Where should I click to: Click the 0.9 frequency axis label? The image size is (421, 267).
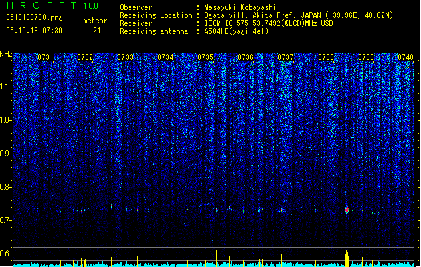tap(5, 154)
